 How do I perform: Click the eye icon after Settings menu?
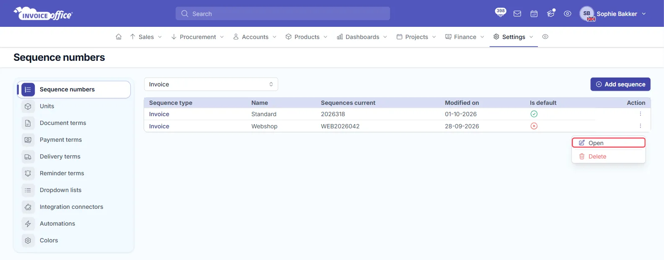pos(545,37)
